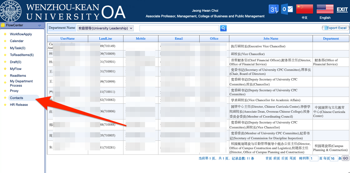
Task: Click the yellow bullet beside HR Release
Action: coord(5,105)
